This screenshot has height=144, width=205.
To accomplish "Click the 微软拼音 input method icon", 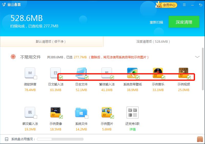I will point(30,73).
